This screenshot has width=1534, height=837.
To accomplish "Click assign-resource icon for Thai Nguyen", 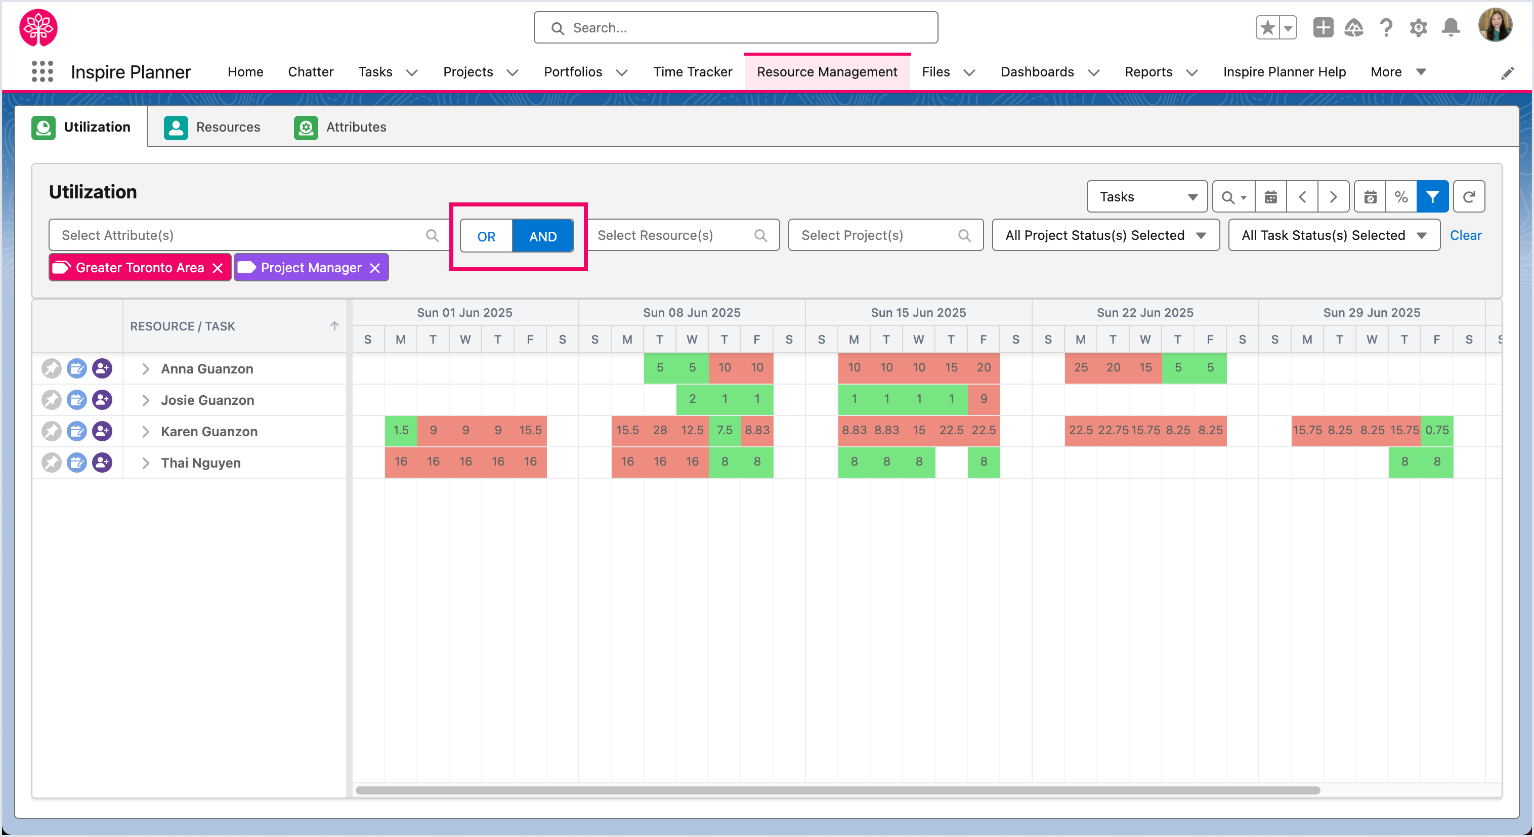I will pyautogui.click(x=102, y=463).
